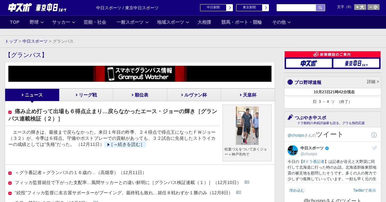Viewport: 386px width, 202px height.
Task: Expand the 野球 menu
Action: 37,22
